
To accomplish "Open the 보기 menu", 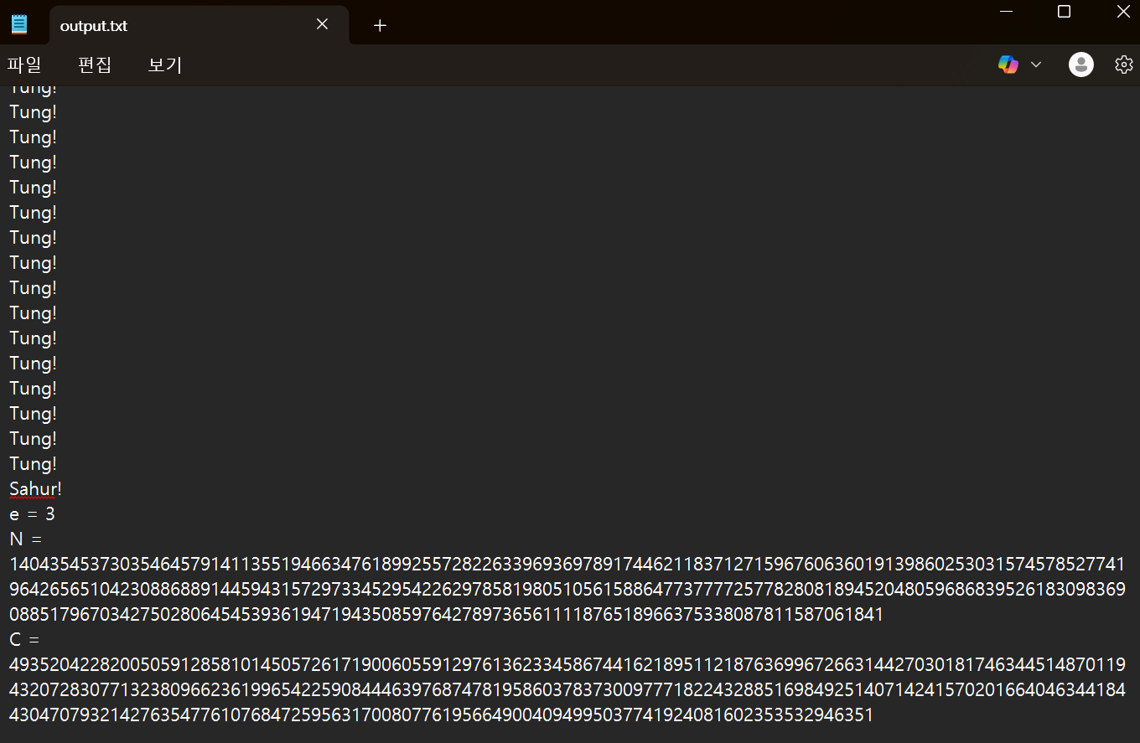I will coord(164,64).
